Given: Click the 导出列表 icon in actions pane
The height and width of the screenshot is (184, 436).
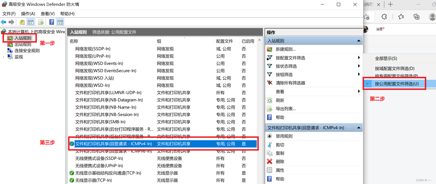Looking at the screenshot, I should [x=270, y=109].
